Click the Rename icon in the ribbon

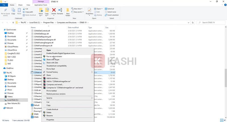pos(60,11)
